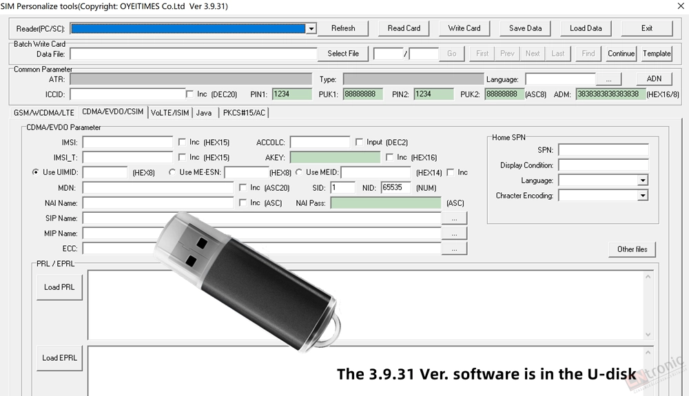The image size is (689, 396).
Task: Click the green NAI Pass field
Action: coord(386,203)
